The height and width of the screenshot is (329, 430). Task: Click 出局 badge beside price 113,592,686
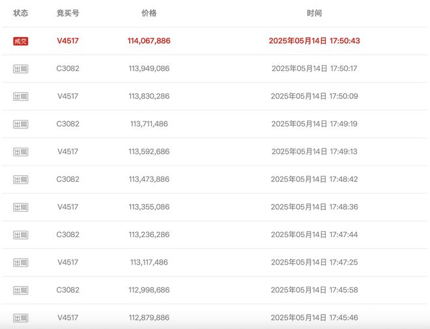click(21, 152)
